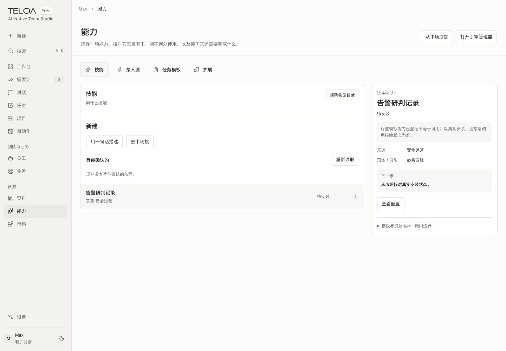Click the 我的分身 label under Max
This screenshot has height=351, width=506.
click(x=24, y=342)
